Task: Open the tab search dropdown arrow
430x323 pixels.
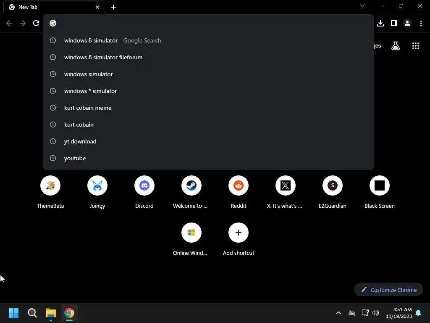Action: pos(362,6)
